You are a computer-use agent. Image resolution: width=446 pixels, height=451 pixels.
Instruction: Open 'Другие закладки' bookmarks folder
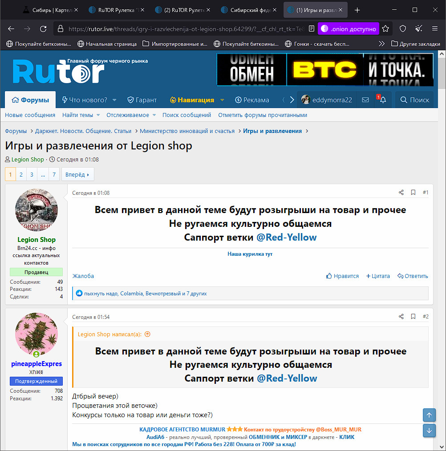(415, 44)
